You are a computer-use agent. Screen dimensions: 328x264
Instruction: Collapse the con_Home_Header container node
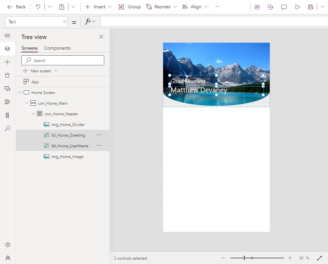point(33,114)
